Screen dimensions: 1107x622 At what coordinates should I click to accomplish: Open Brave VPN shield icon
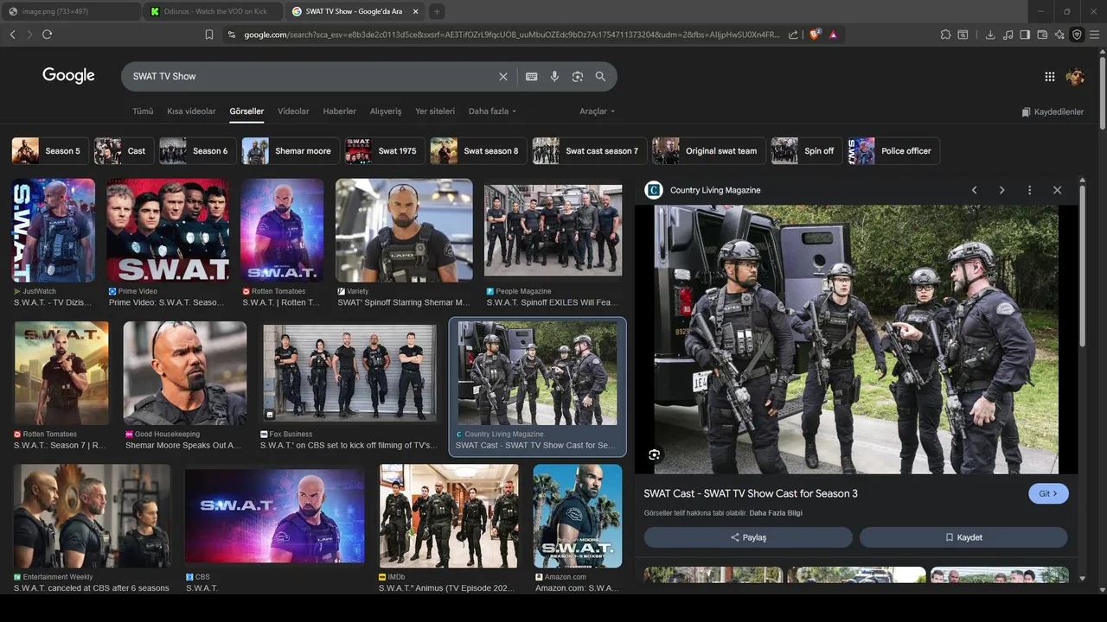1077,35
